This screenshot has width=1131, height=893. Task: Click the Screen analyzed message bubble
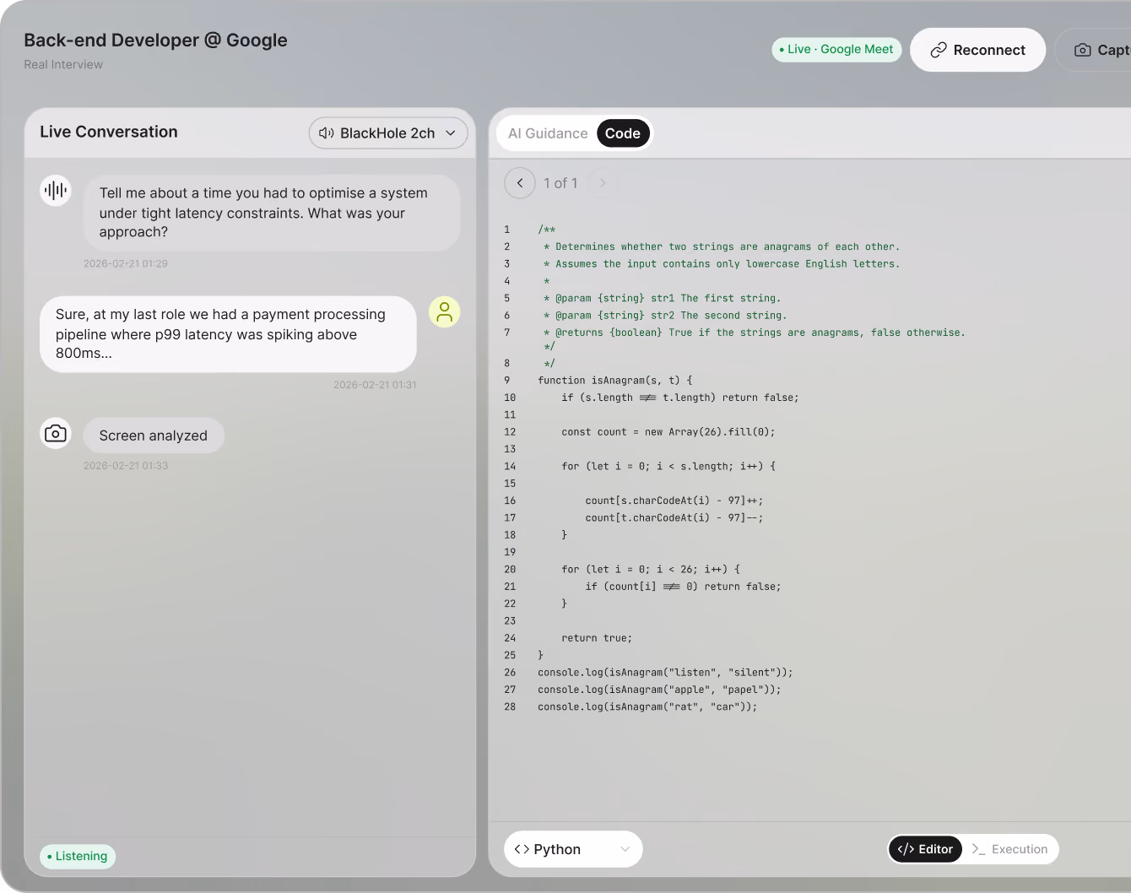click(154, 436)
